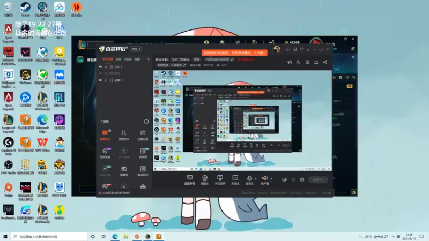Click the unlock padlock icon in header

pyautogui.click(x=298, y=62)
